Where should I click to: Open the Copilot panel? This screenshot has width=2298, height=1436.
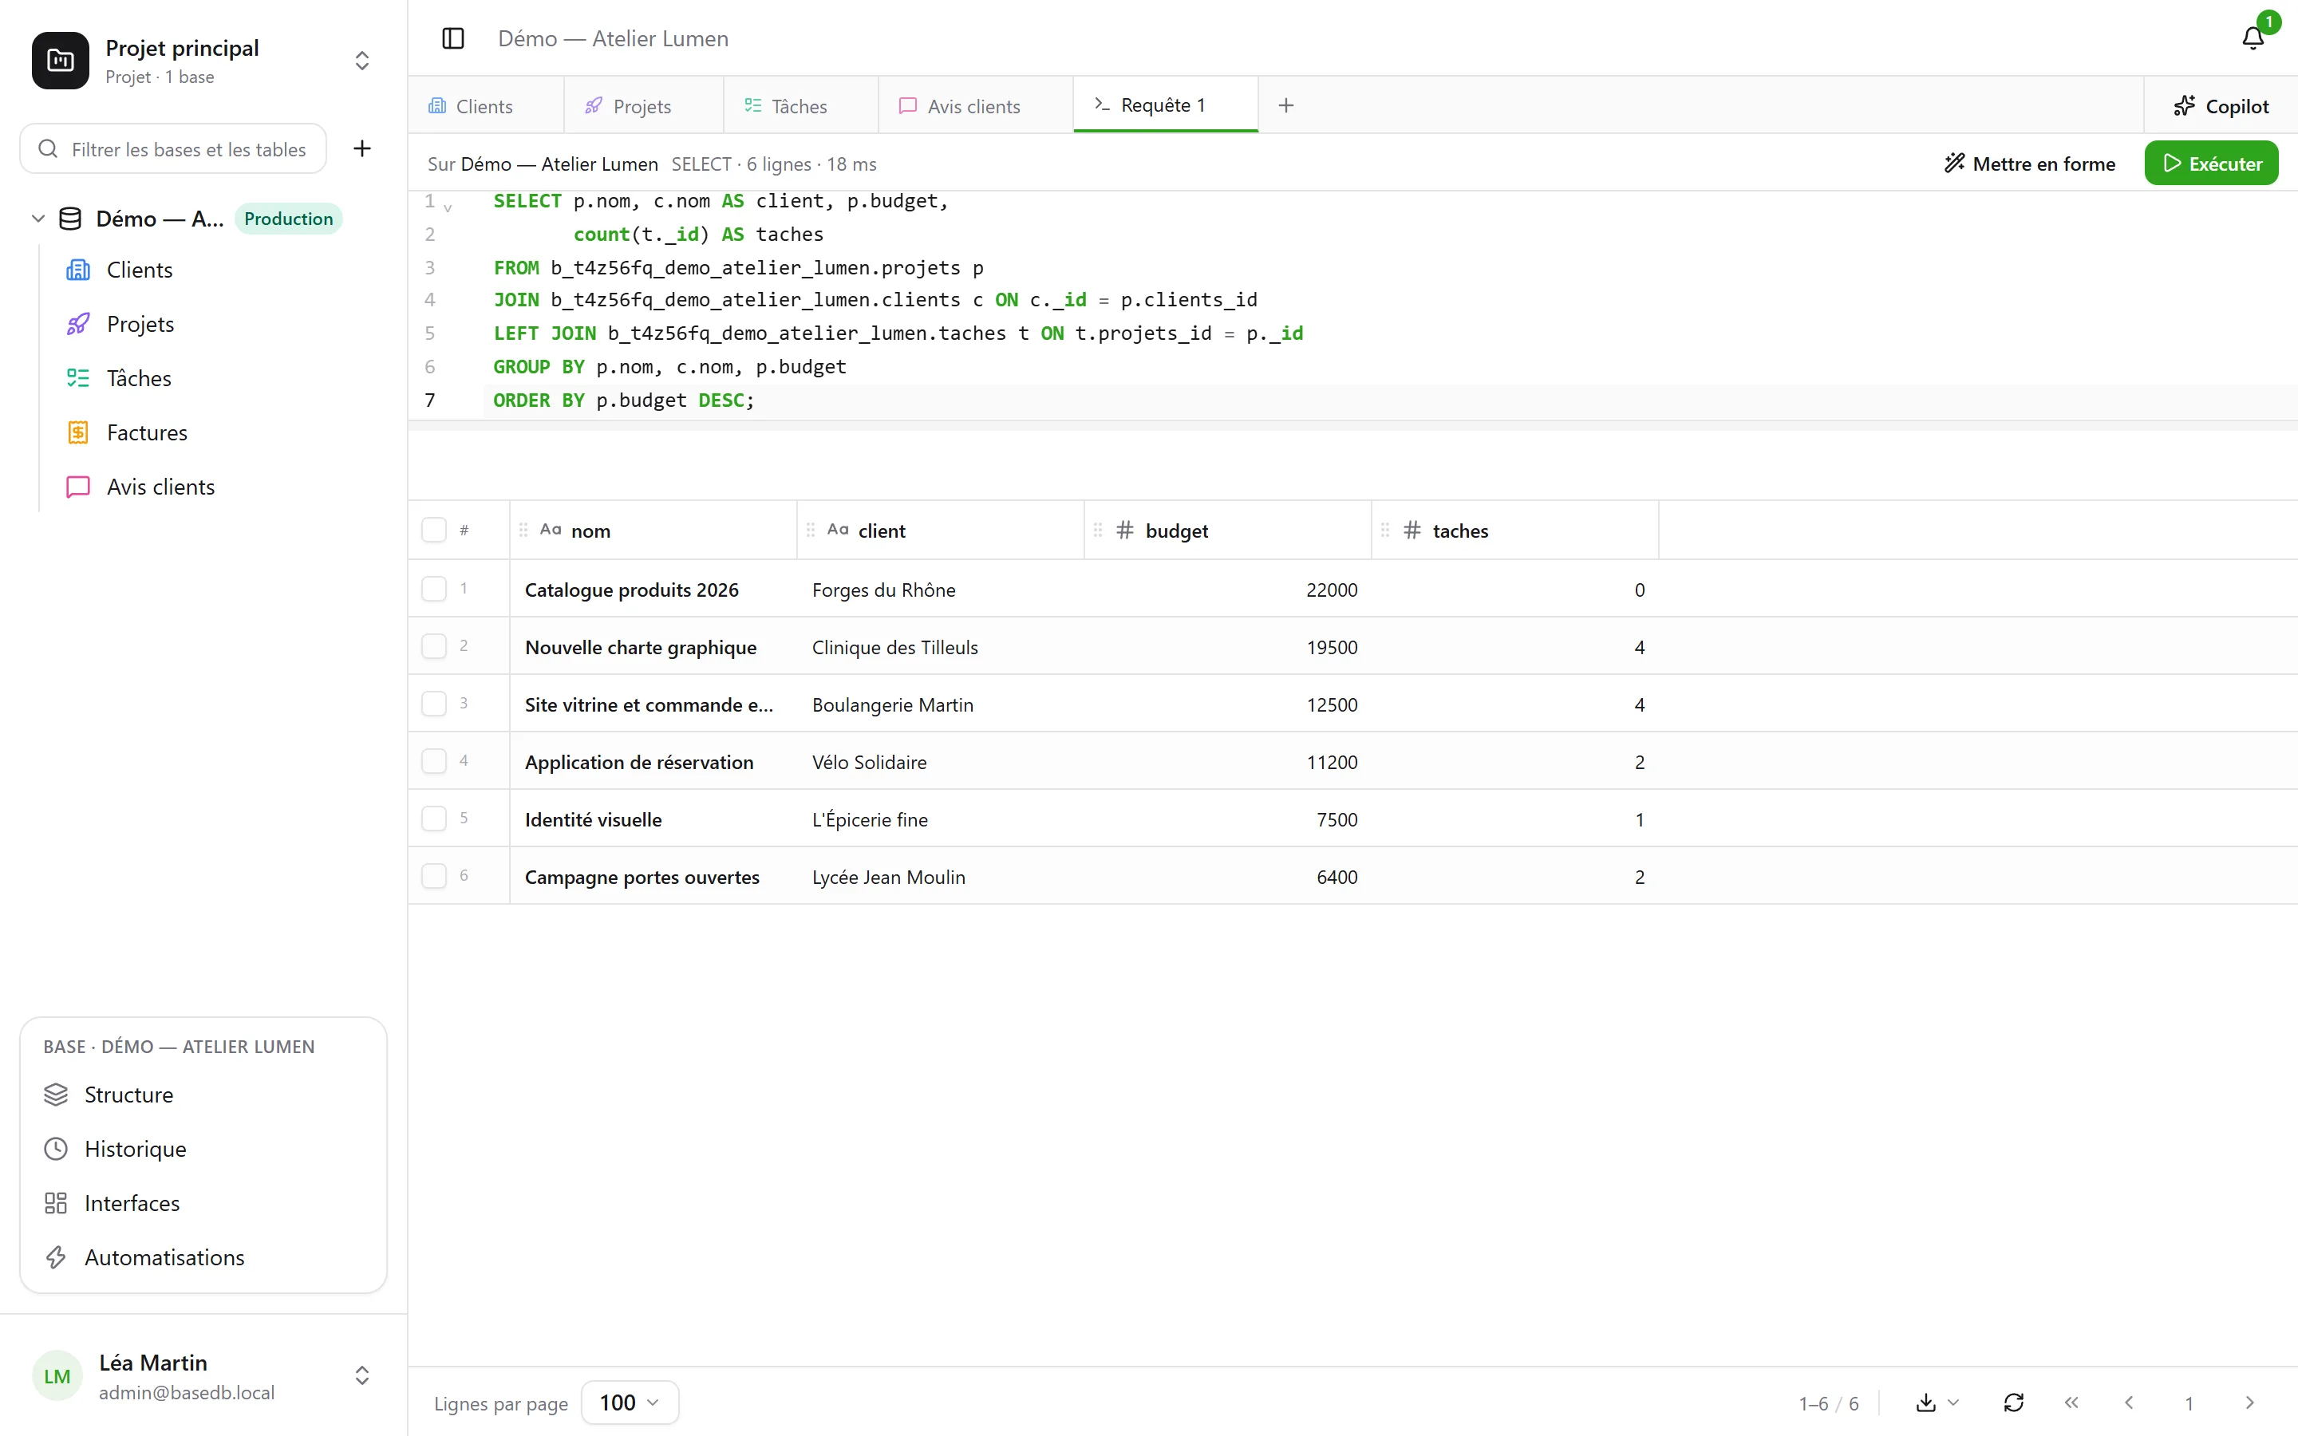(2221, 105)
